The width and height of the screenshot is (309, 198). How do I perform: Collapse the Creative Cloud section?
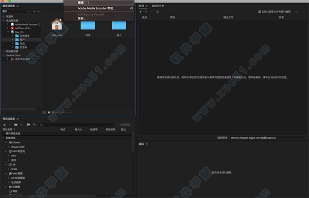pos(4,56)
